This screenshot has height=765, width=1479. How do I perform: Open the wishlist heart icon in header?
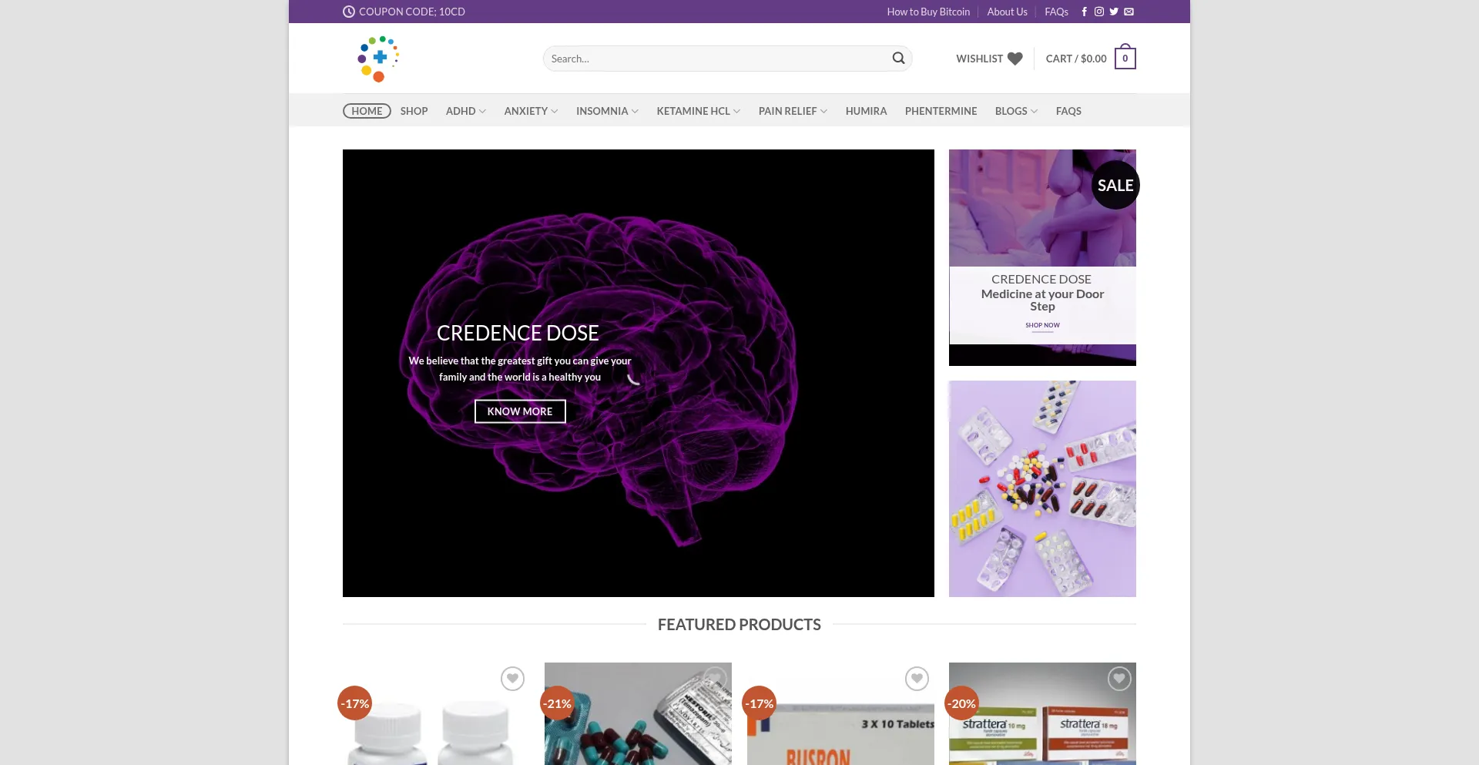1015,59
